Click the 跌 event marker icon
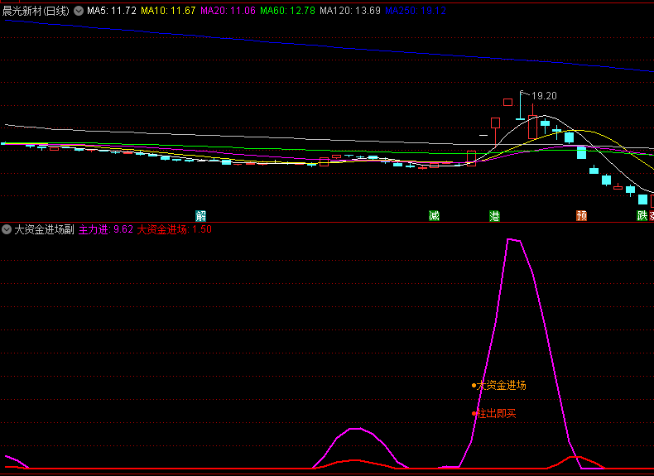This screenshot has height=476, width=654. (x=642, y=216)
